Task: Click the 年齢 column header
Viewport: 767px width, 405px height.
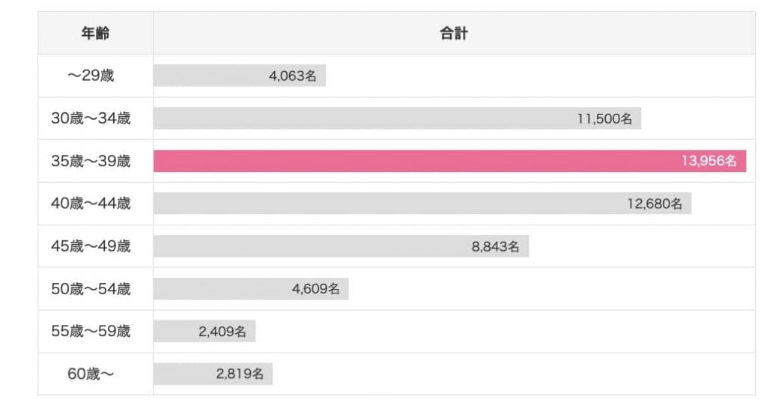Action: [x=95, y=34]
